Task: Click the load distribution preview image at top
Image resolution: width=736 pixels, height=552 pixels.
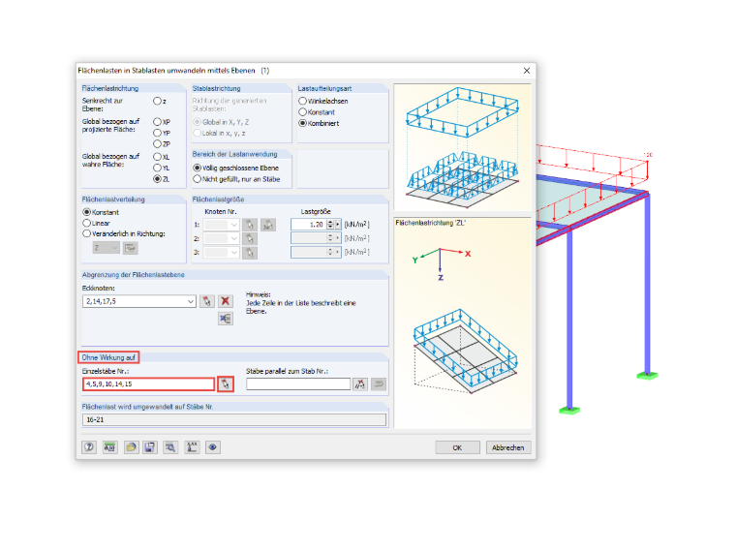Action: [x=462, y=147]
